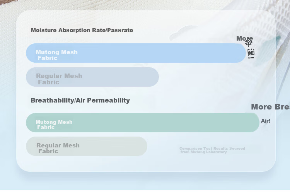
Task: Click the Breathability/Air Permeability heading
Action: pos(80,100)
